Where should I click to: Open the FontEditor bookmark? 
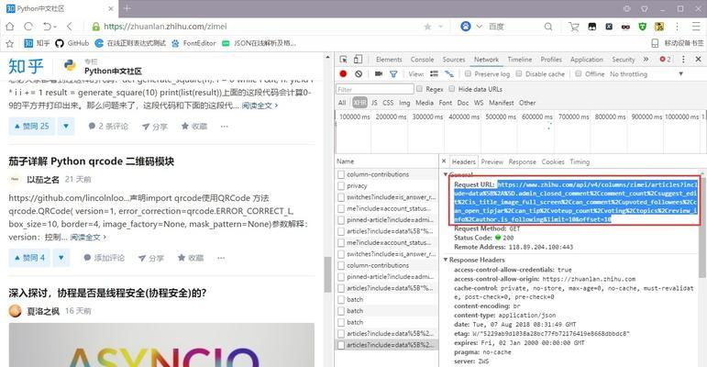[x=193, y=43]
